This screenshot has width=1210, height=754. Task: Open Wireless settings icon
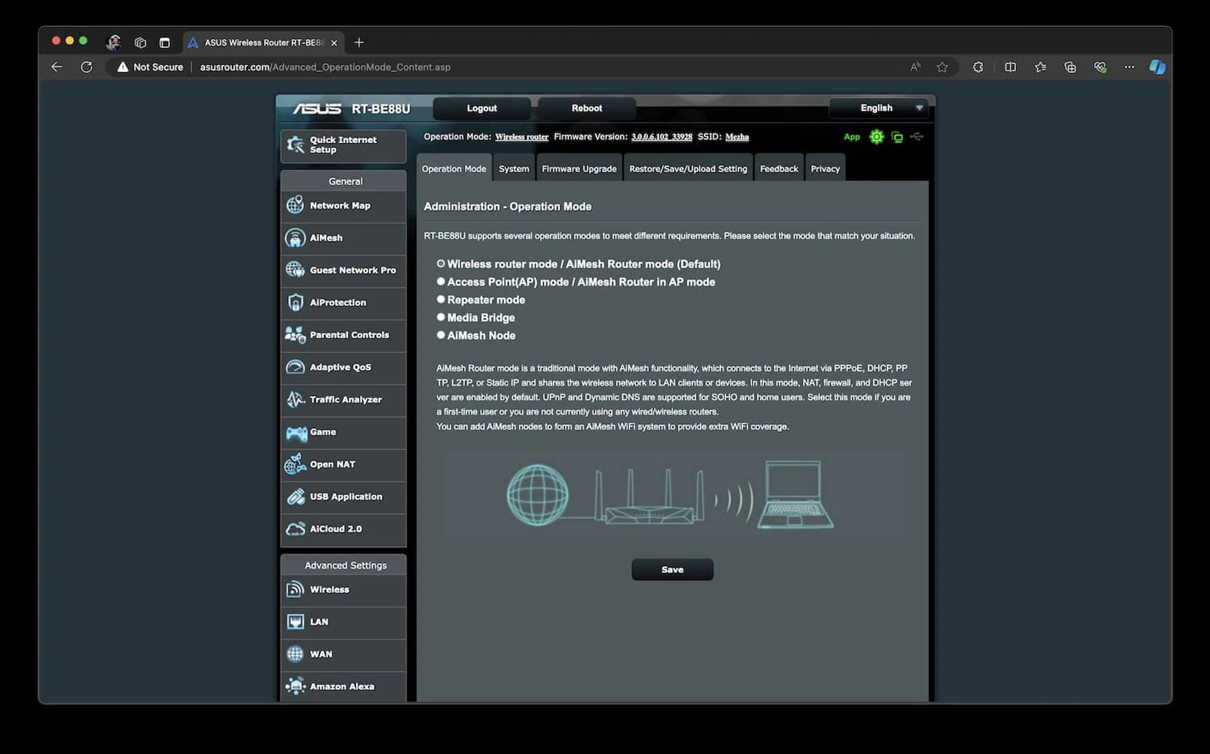pos(295,589)
